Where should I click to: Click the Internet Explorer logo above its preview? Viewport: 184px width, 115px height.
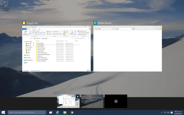coord(95,23)
